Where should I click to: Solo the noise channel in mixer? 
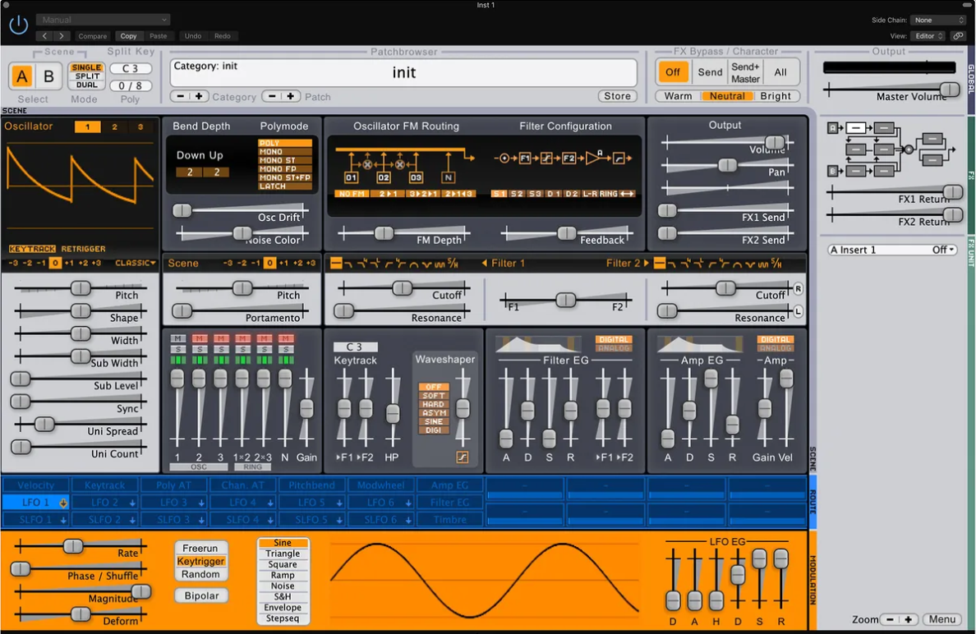click(285, 350)
